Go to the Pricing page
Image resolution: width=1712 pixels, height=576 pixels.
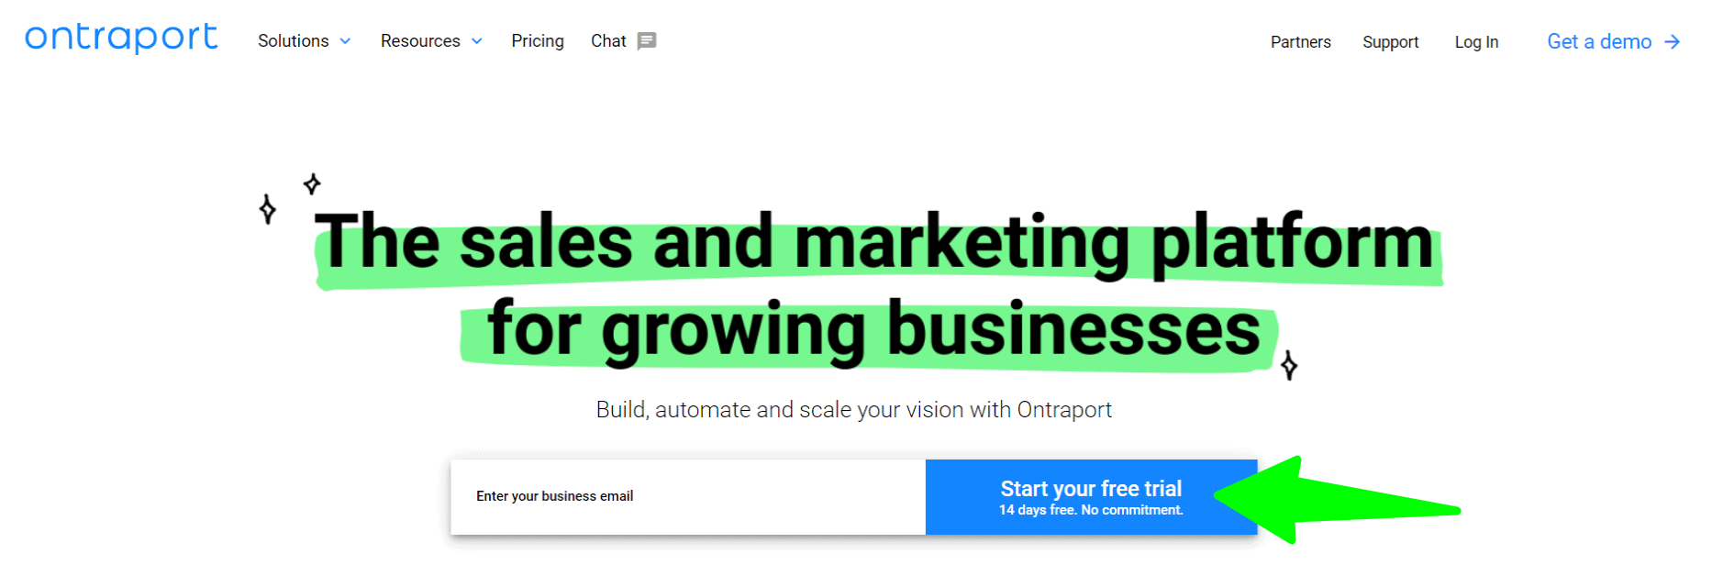[538, 41]
